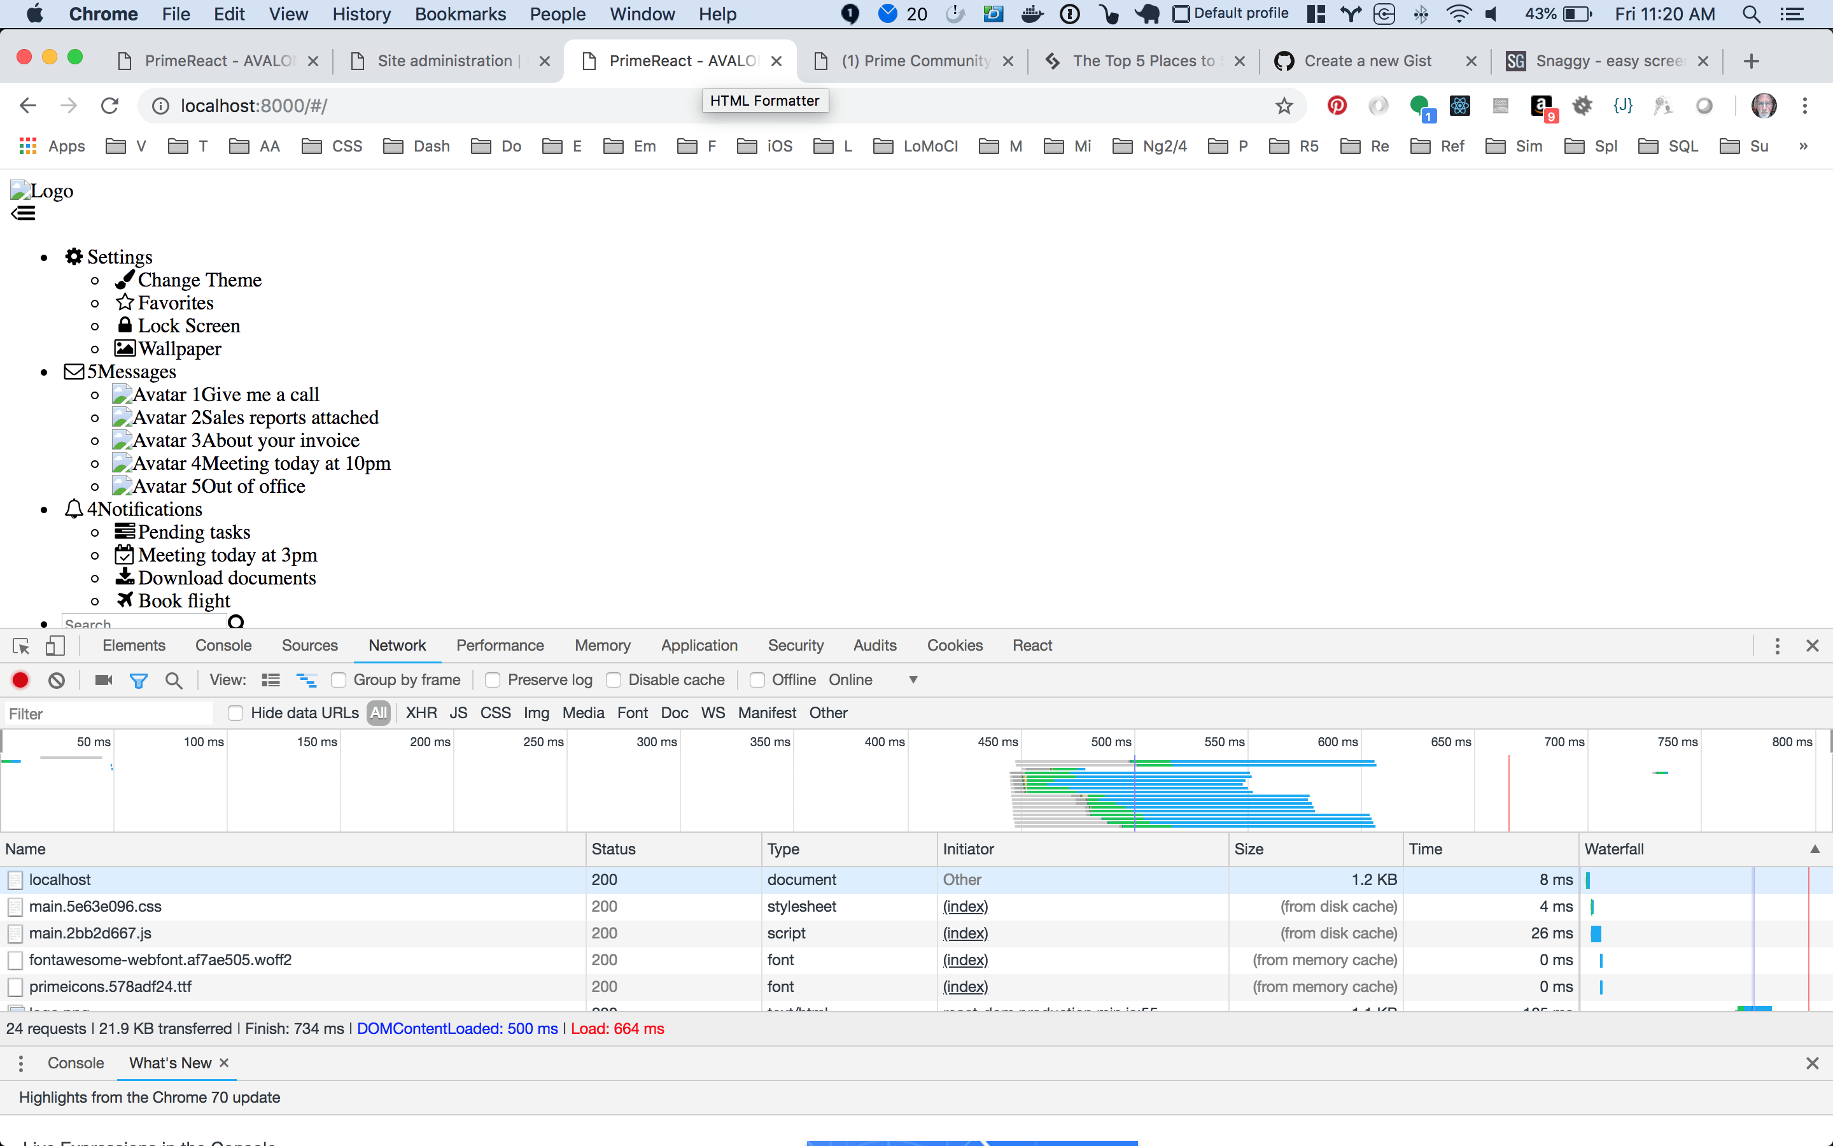Viewport: 1833px width, 1146px height.
Task: Toggle Hide data URLs
Action: [235, 712]
